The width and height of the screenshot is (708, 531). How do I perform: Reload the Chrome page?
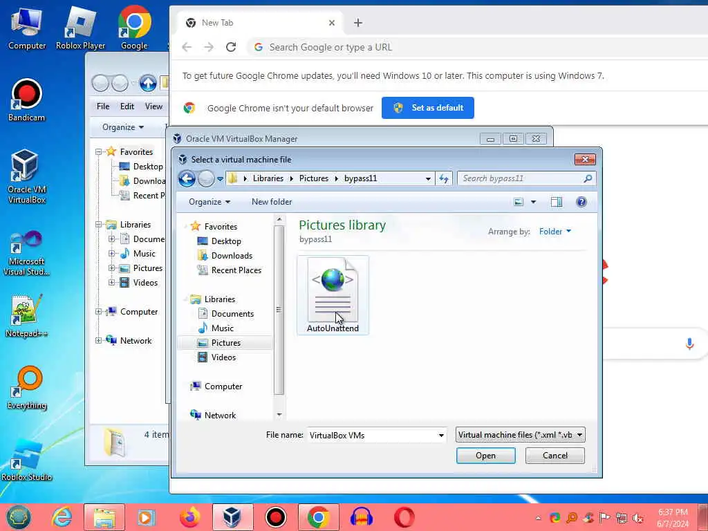[231, 47]
